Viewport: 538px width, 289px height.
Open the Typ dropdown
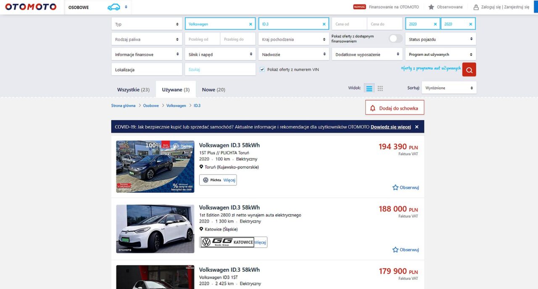coord(147,24)
